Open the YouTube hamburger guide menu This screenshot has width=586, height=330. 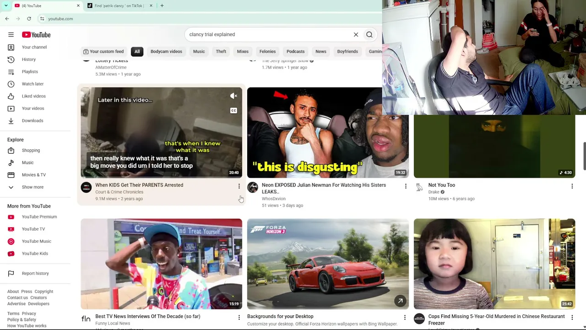(11, 35)
